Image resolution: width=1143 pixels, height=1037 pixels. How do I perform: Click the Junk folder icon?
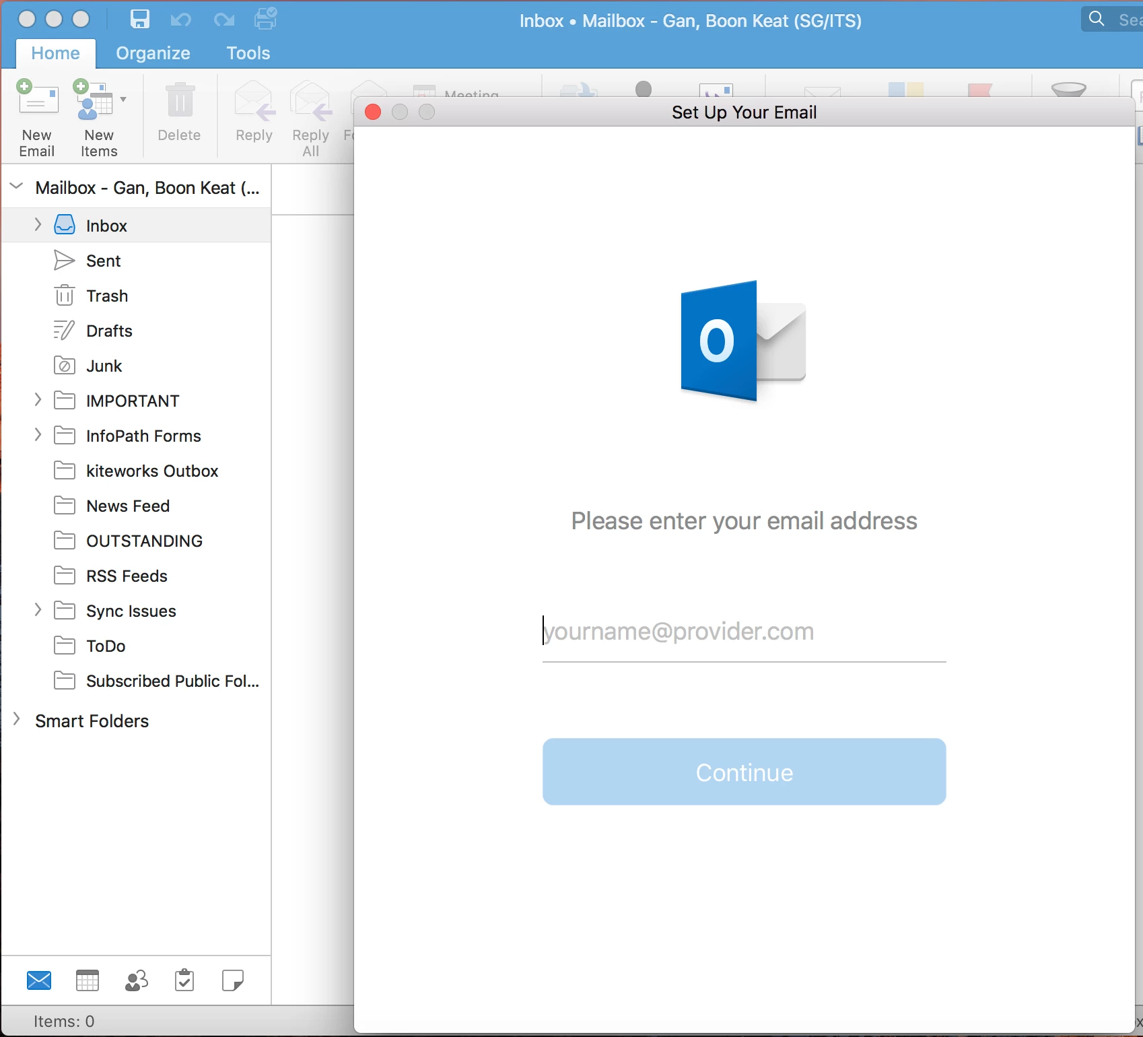(x=65, y=366)
